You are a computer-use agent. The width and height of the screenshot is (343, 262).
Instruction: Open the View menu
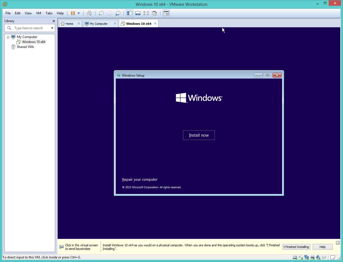[28, 13]
